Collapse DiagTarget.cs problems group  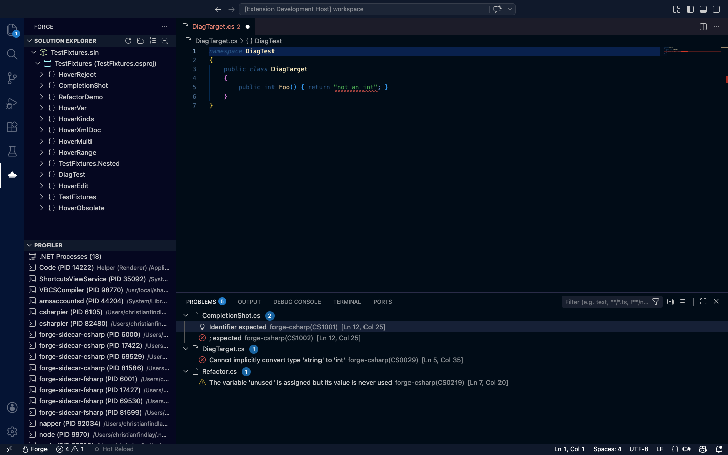186,349
